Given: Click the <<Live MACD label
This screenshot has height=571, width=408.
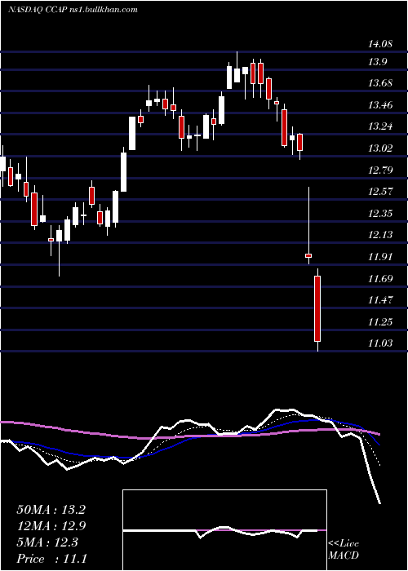Looking at the screenshot, I should click(x=344, y=549).
